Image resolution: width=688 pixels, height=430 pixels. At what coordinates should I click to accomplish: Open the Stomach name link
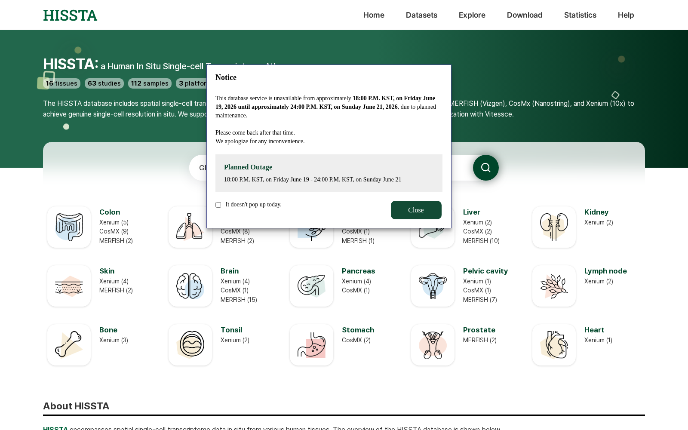coord(358,330)
